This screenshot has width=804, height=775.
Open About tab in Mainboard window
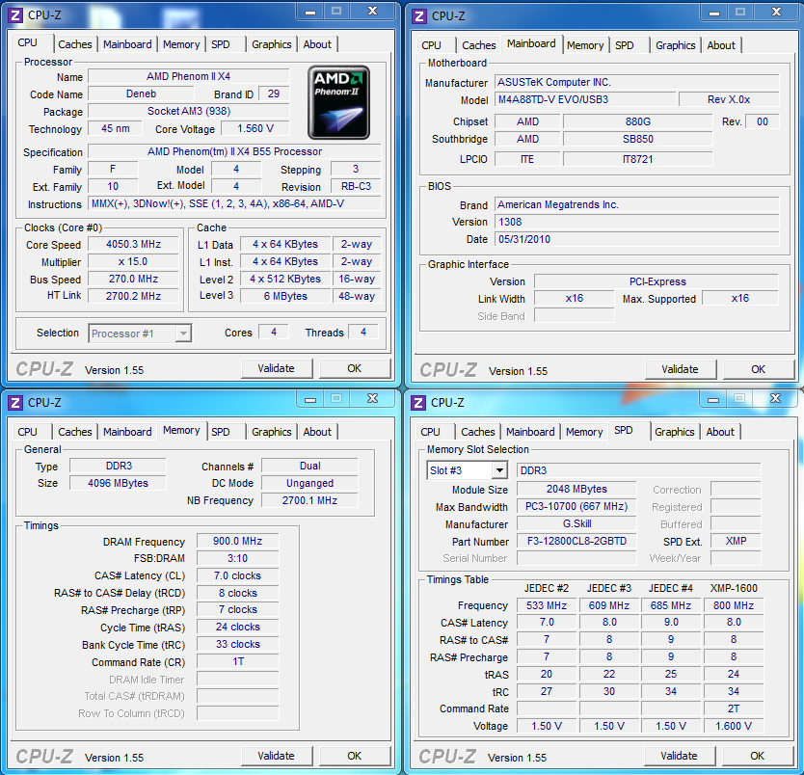[x=721, y=45]
